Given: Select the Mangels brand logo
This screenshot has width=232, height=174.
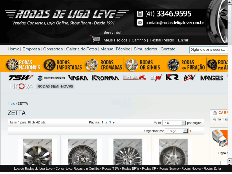Looking at the screenshot, I should click(x=212, y=78).
